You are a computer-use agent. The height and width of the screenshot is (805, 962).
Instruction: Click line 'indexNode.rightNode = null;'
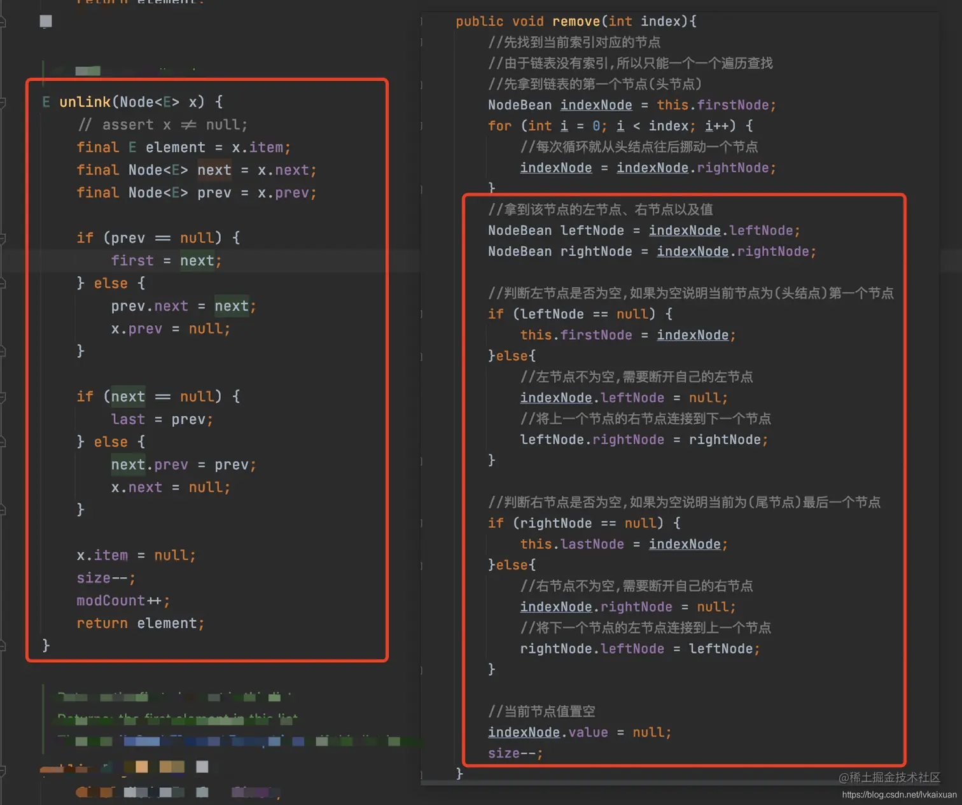pyautogui.click(x=628, y=607)
